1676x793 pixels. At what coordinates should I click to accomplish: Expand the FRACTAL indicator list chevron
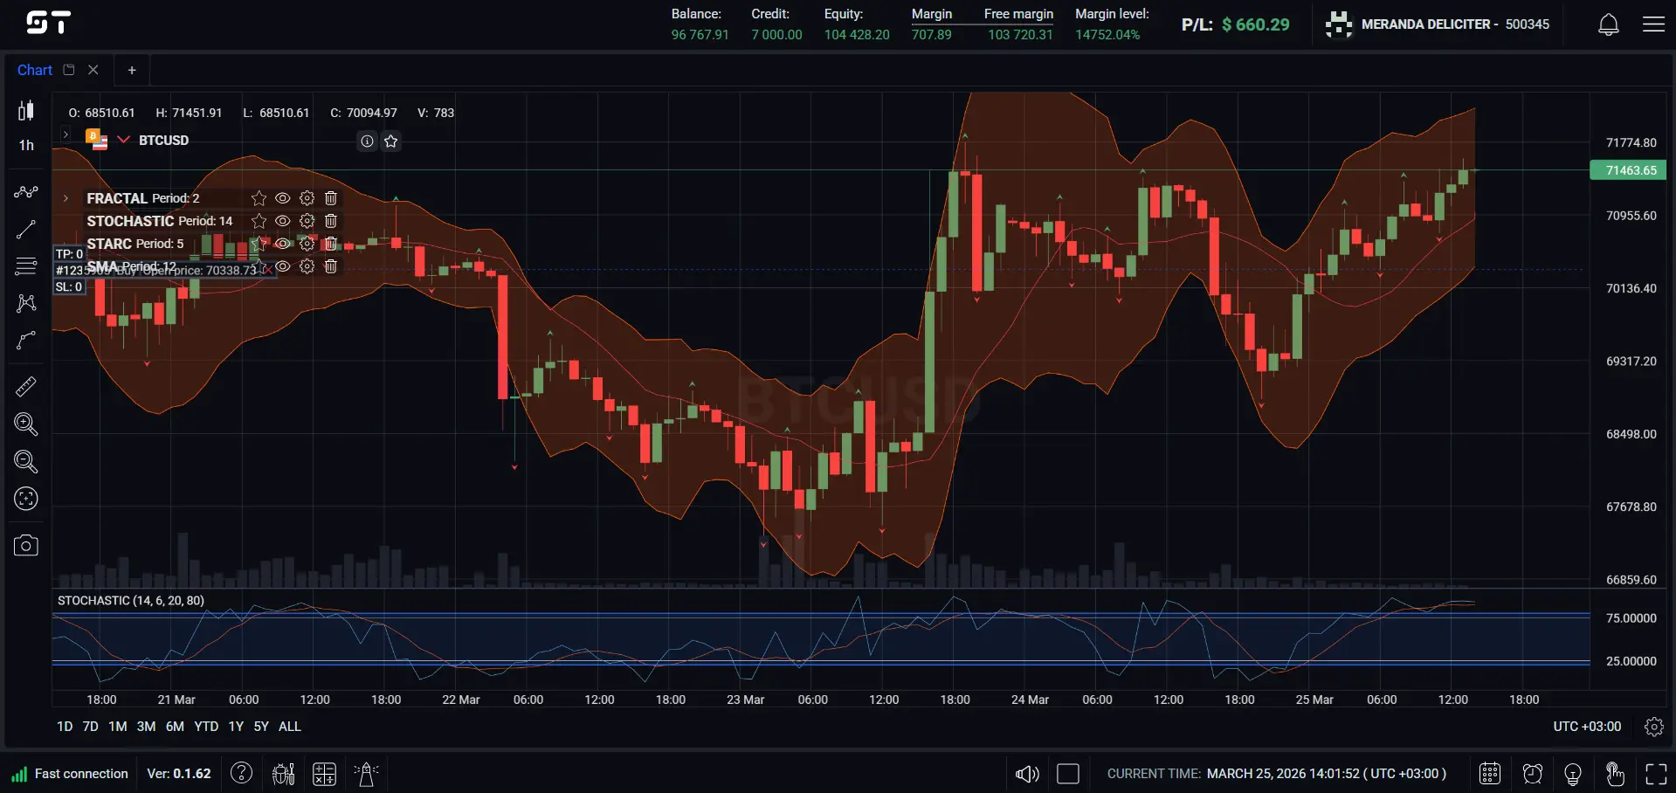pos(66,198)
